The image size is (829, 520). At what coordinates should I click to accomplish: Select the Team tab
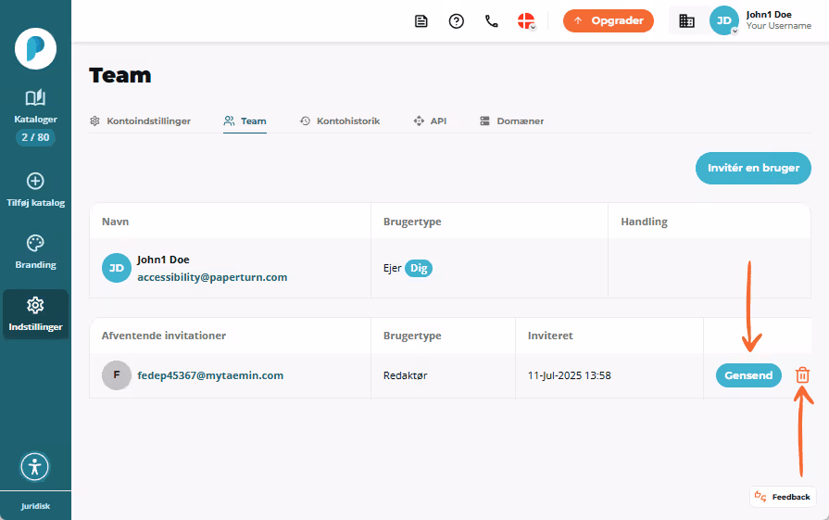click(x=245, y=121)
